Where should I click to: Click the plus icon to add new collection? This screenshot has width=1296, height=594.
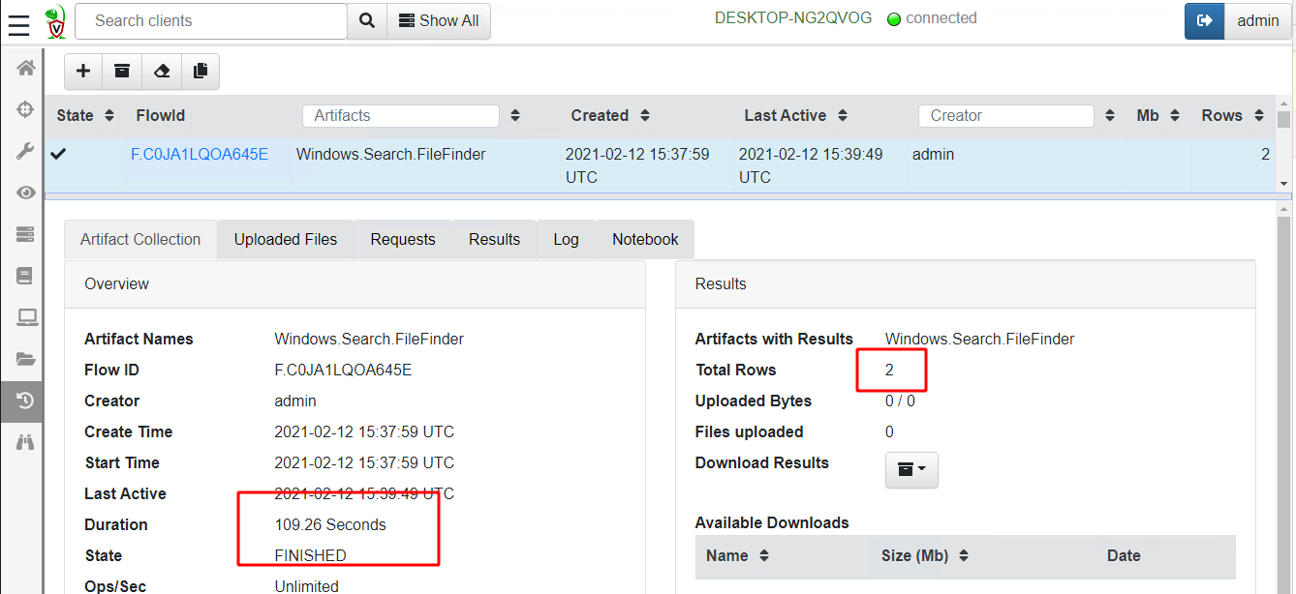[83, 71]
